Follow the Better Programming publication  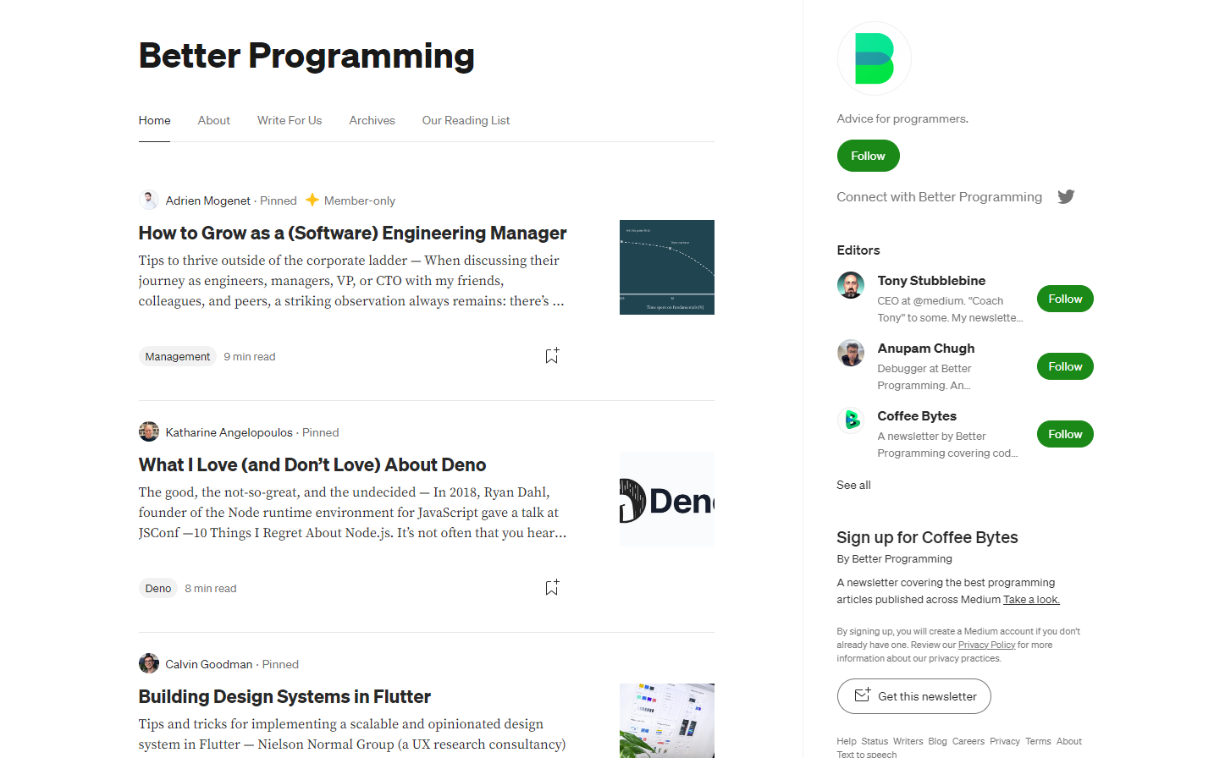[x=869, y=156]
